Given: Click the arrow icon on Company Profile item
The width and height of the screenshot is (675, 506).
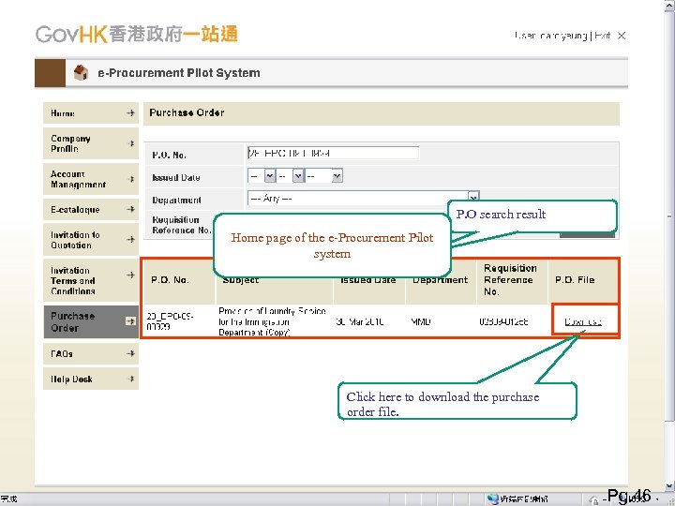Looking at the screenshot, I should point(131,143).
